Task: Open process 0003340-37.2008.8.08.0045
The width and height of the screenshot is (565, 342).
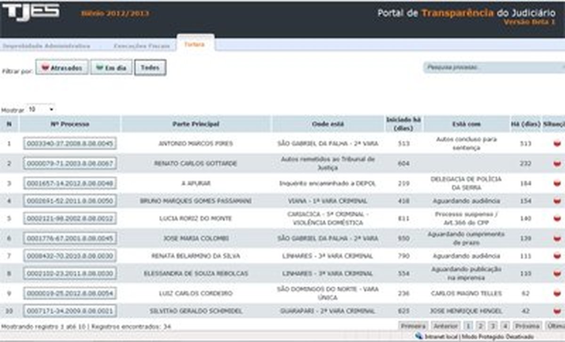Action: click(70, 144)
